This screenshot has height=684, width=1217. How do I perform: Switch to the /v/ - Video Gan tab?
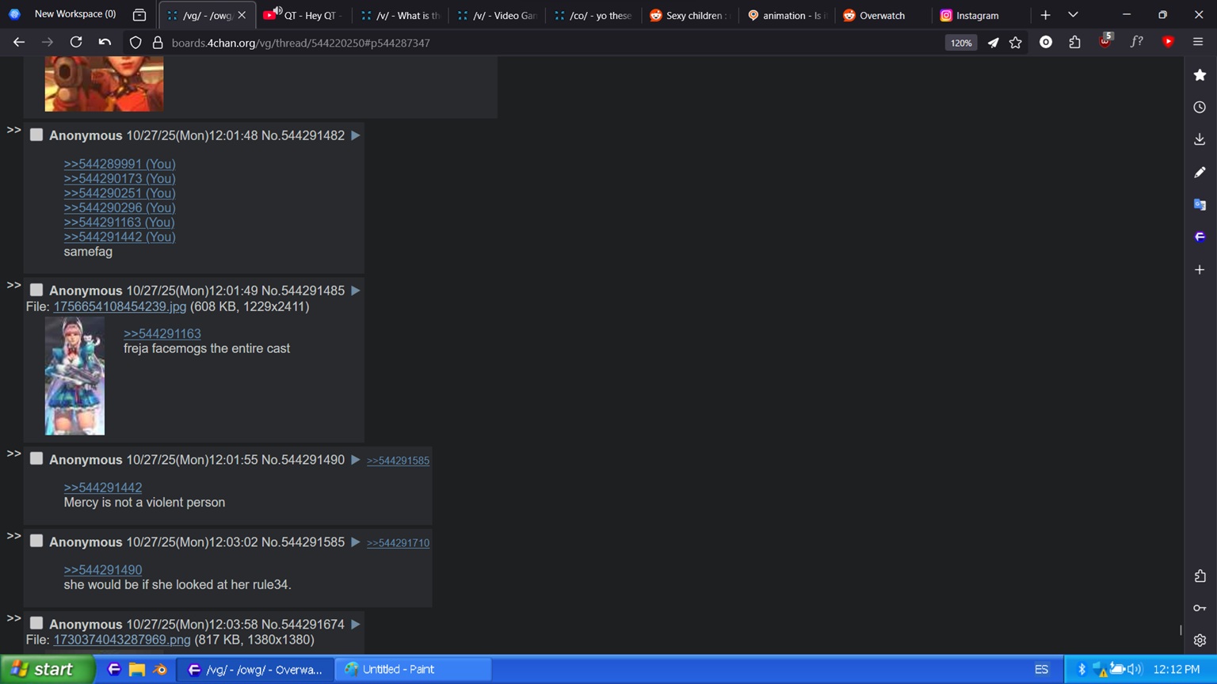(x=497, y=15)
